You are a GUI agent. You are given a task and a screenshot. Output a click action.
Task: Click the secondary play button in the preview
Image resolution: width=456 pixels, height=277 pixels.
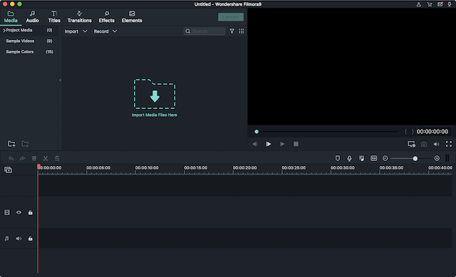click(282, 144)
